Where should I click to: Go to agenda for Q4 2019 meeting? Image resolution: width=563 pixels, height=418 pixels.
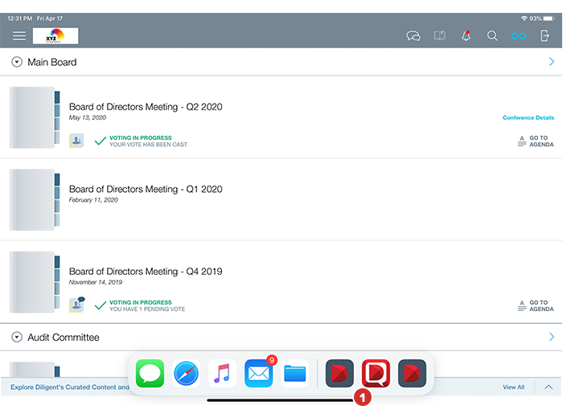pyautogui.click(x=536, y=306)
